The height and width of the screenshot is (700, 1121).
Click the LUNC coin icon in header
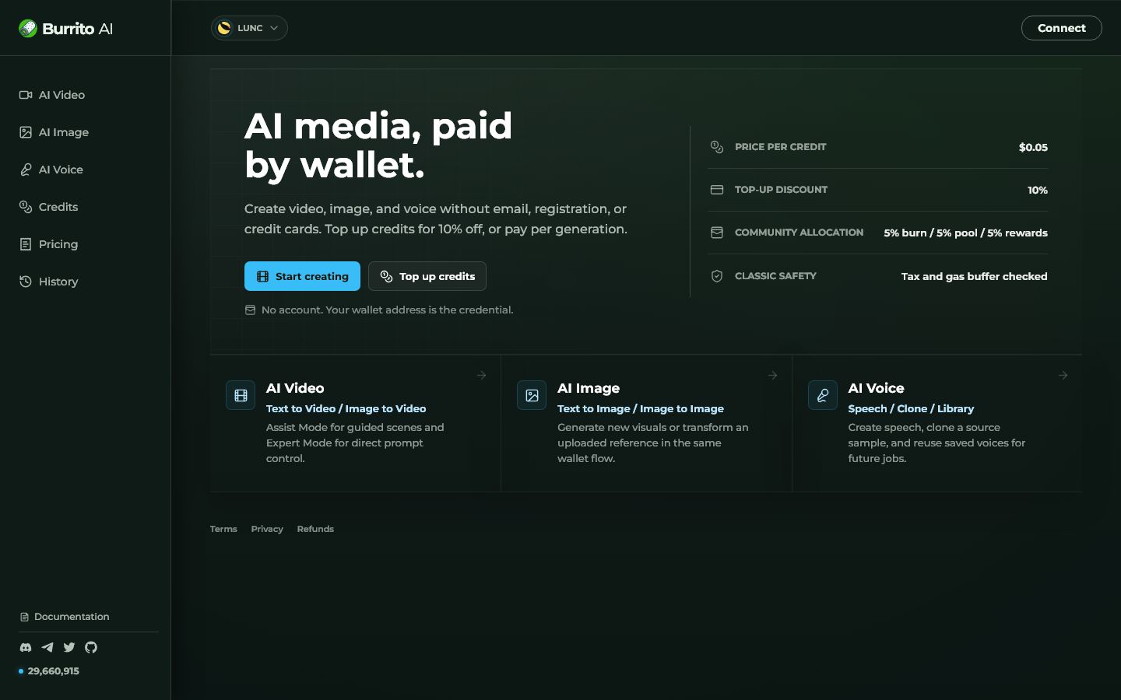pos(224,28)
